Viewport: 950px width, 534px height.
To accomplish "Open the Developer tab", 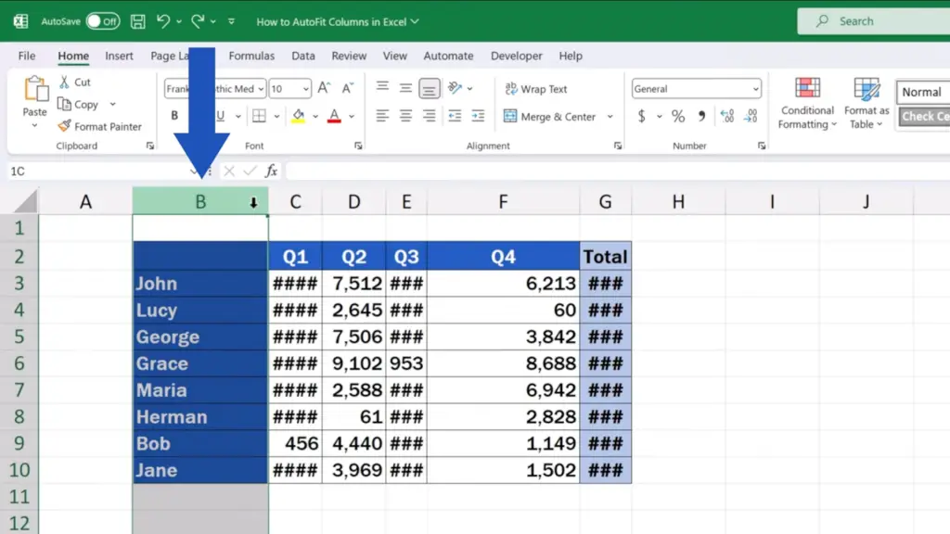I will [517, 56].
